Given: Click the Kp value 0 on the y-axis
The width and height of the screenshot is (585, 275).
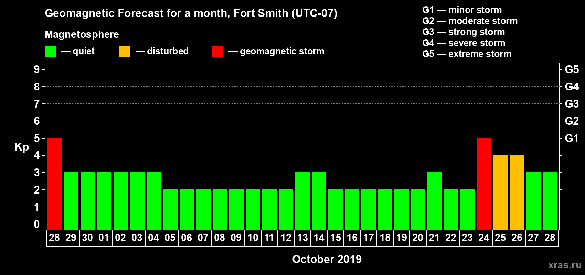Looking at the screenshot, I should [37, 224].
